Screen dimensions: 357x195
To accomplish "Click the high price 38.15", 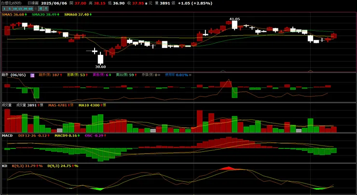I will pyautogui.click(x=100, y=3).
